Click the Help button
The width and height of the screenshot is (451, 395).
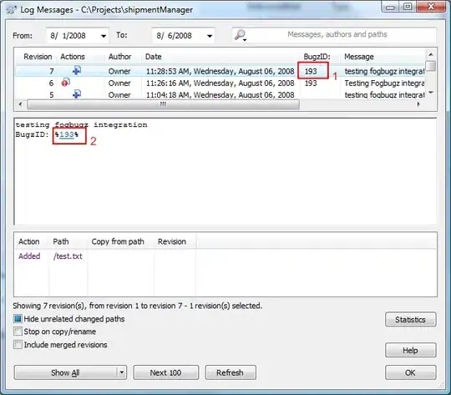(x=410, y=350)
